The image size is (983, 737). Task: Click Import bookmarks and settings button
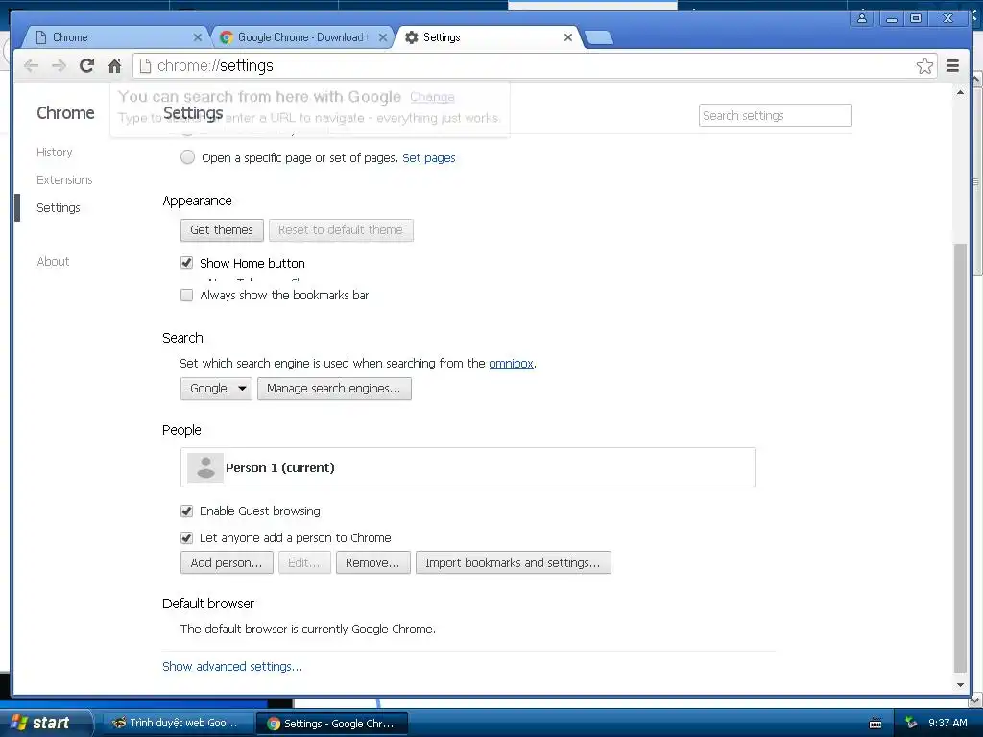(x=514, y=562)
